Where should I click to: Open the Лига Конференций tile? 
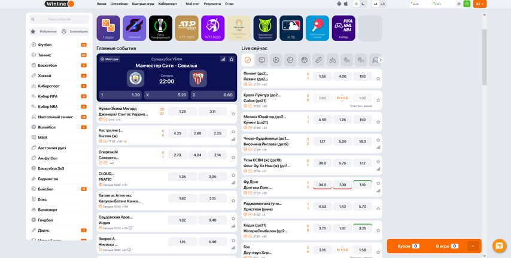point(160,28)
